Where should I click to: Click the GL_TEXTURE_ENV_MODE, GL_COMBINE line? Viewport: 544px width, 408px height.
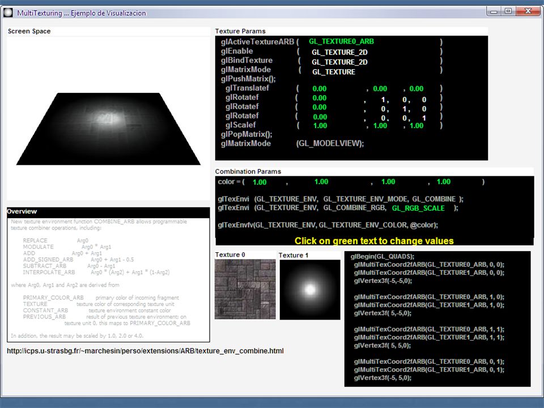point(341,199)
